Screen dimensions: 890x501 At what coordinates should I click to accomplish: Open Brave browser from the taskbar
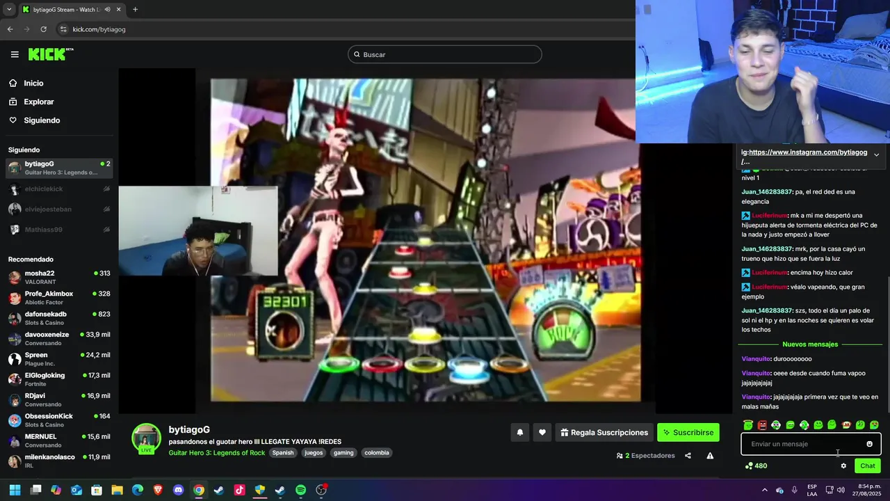158,490
